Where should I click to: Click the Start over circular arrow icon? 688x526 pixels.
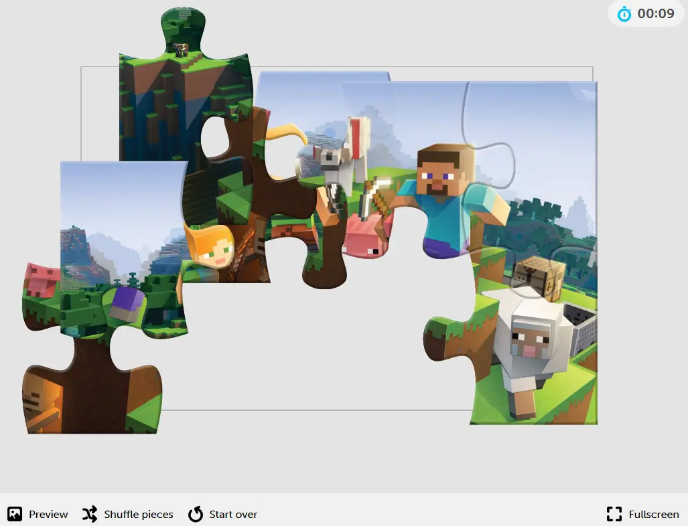196,514
